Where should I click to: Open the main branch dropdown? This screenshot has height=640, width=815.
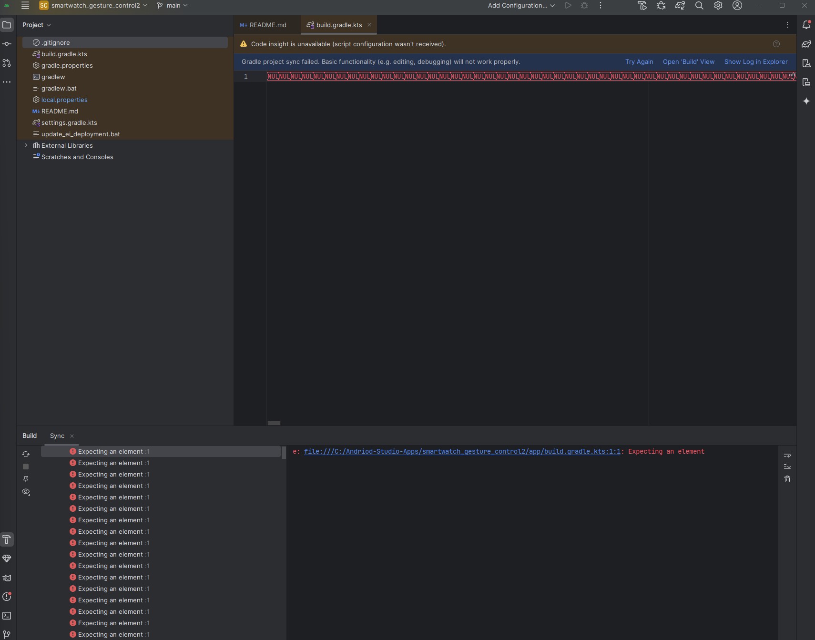172,6
